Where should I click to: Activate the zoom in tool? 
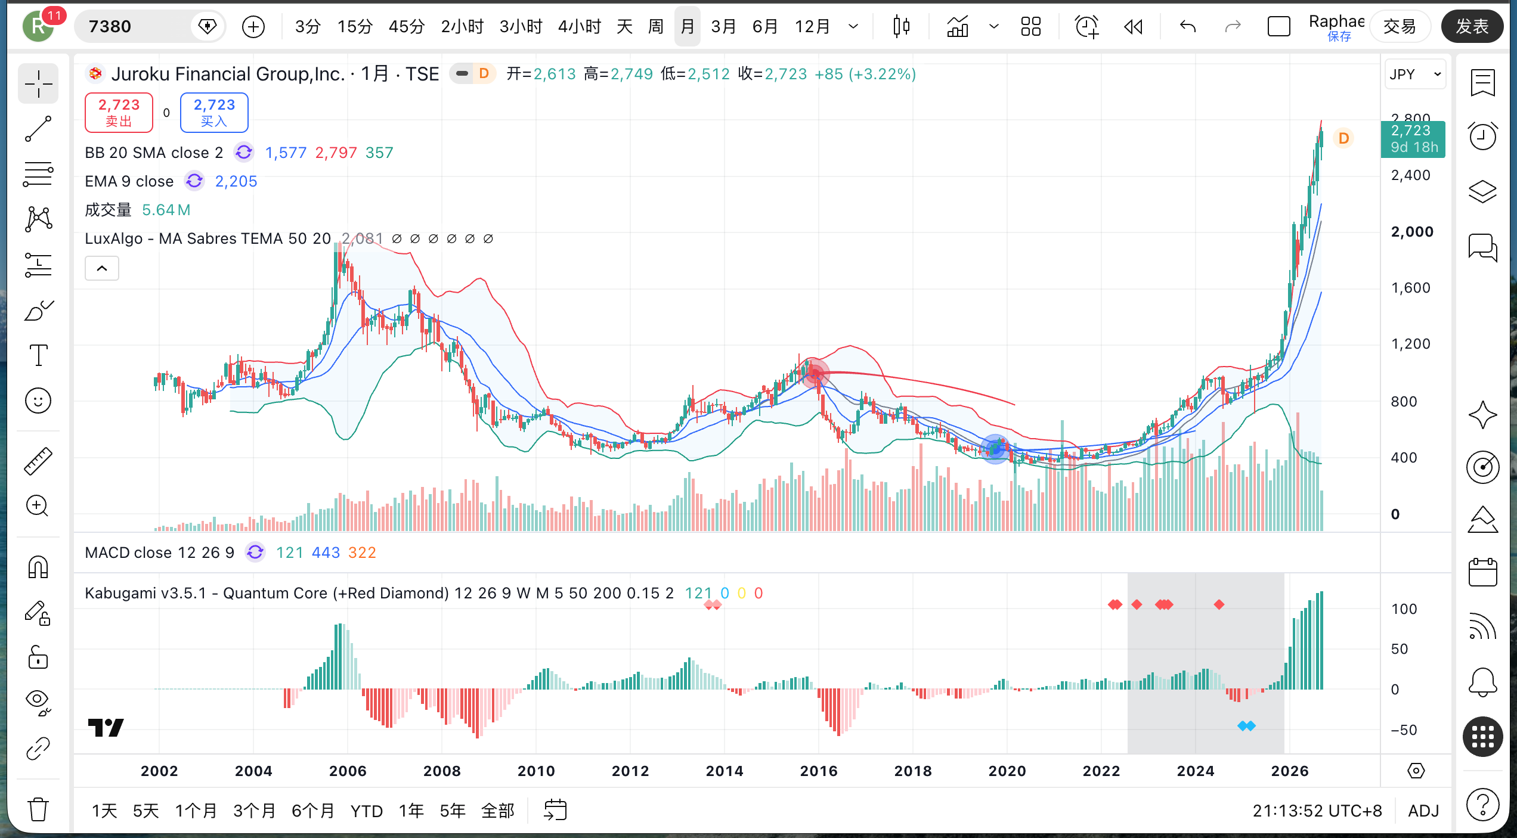38,506
